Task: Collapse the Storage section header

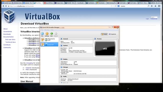Action: coord(88,67)
